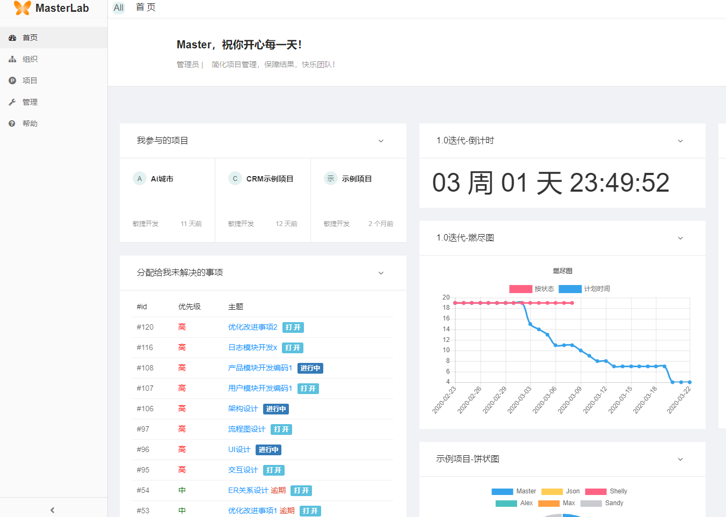Switch to the All tab

pos(119,8)
